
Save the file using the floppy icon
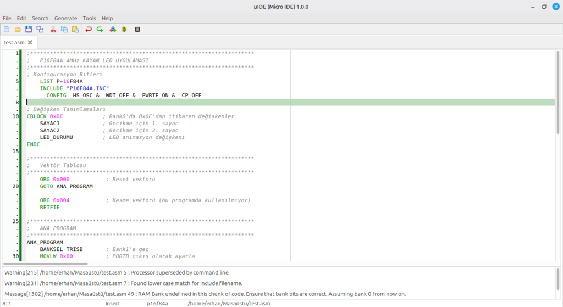[29, 29]
